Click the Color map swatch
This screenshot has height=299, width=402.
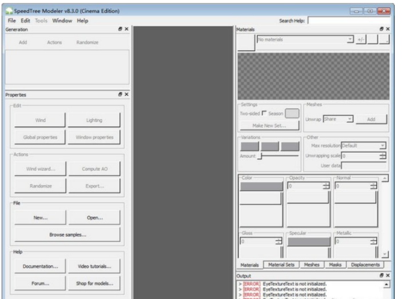[x=261, y=186]
